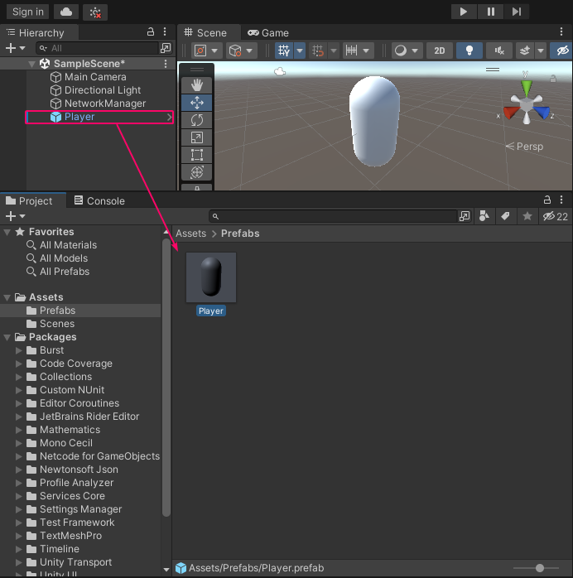Select the Scenes folder under Assets
This screenshot has width=573, height=578.
(x=57, y=324)
